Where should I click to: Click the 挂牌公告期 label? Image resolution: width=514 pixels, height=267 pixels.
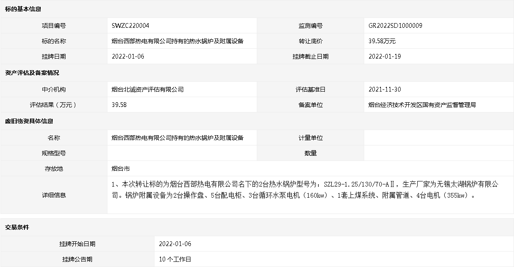tap(77, 259)
